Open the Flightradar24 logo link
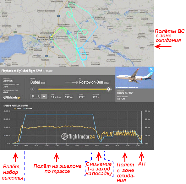Screen dimensions: 186x184 (x=12, y=97)
